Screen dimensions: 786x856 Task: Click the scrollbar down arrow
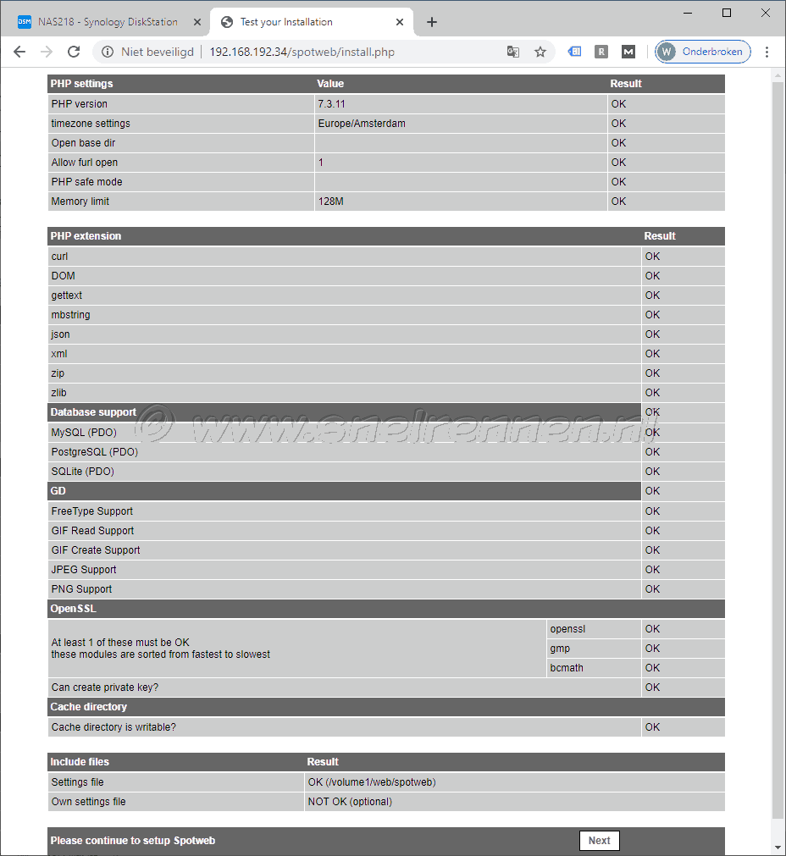point(778,848)
